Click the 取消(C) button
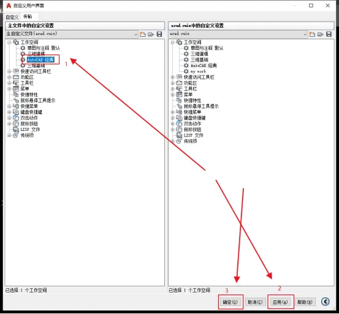This screenshot has width=339, height=314. point(255,302)
